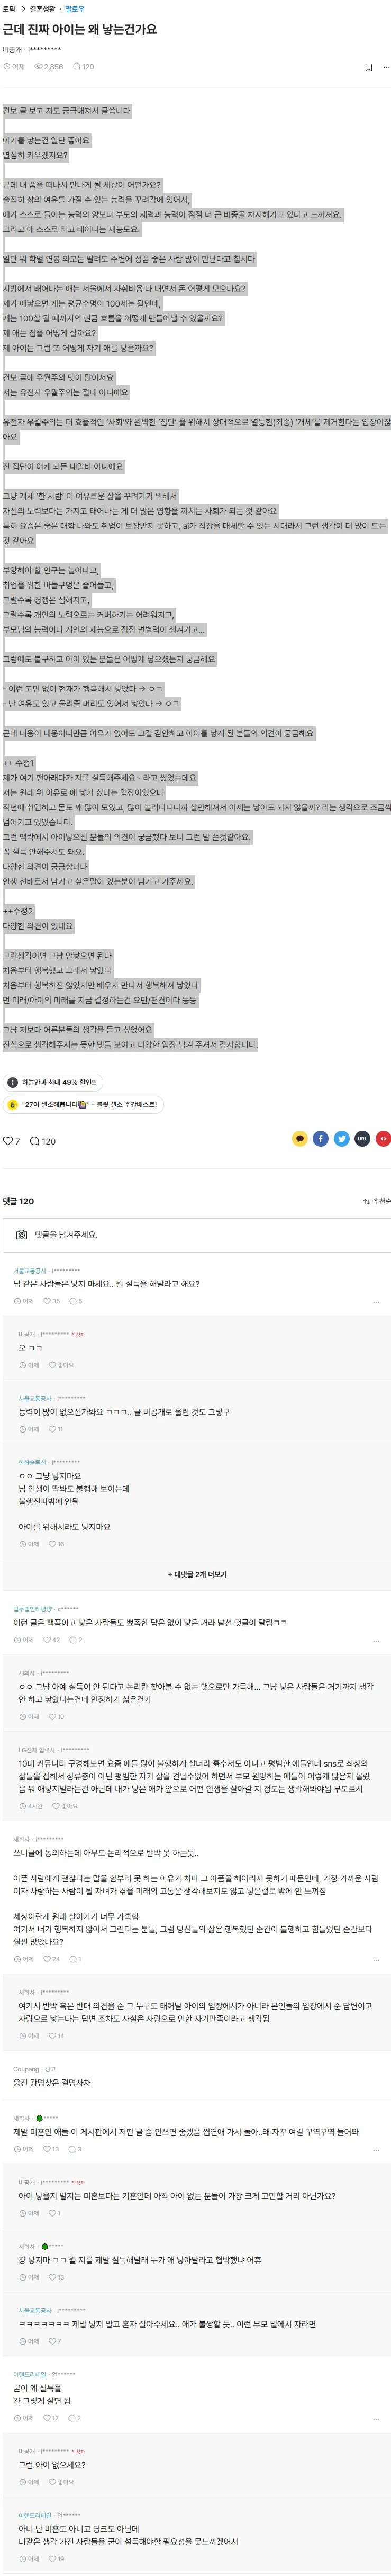Open the 결혼생활 topic breadcrumb
391x2576 pixels.
(x=43, y=9)
